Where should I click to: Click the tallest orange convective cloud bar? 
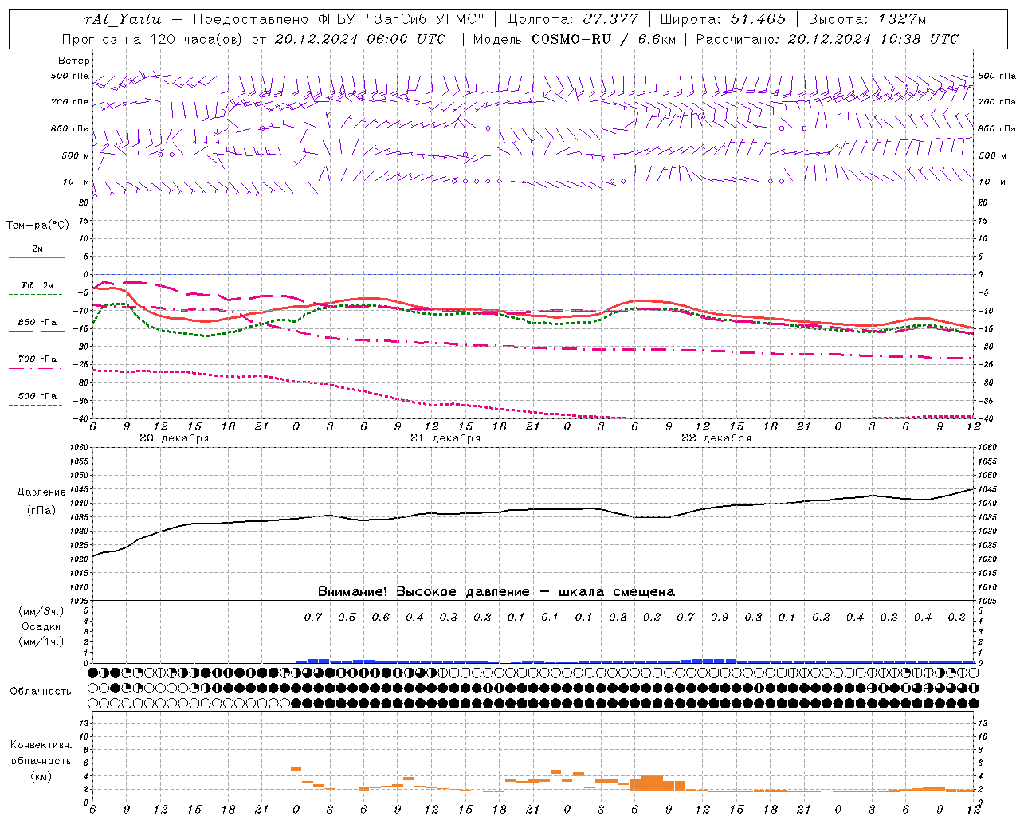[x=652, y=783]
